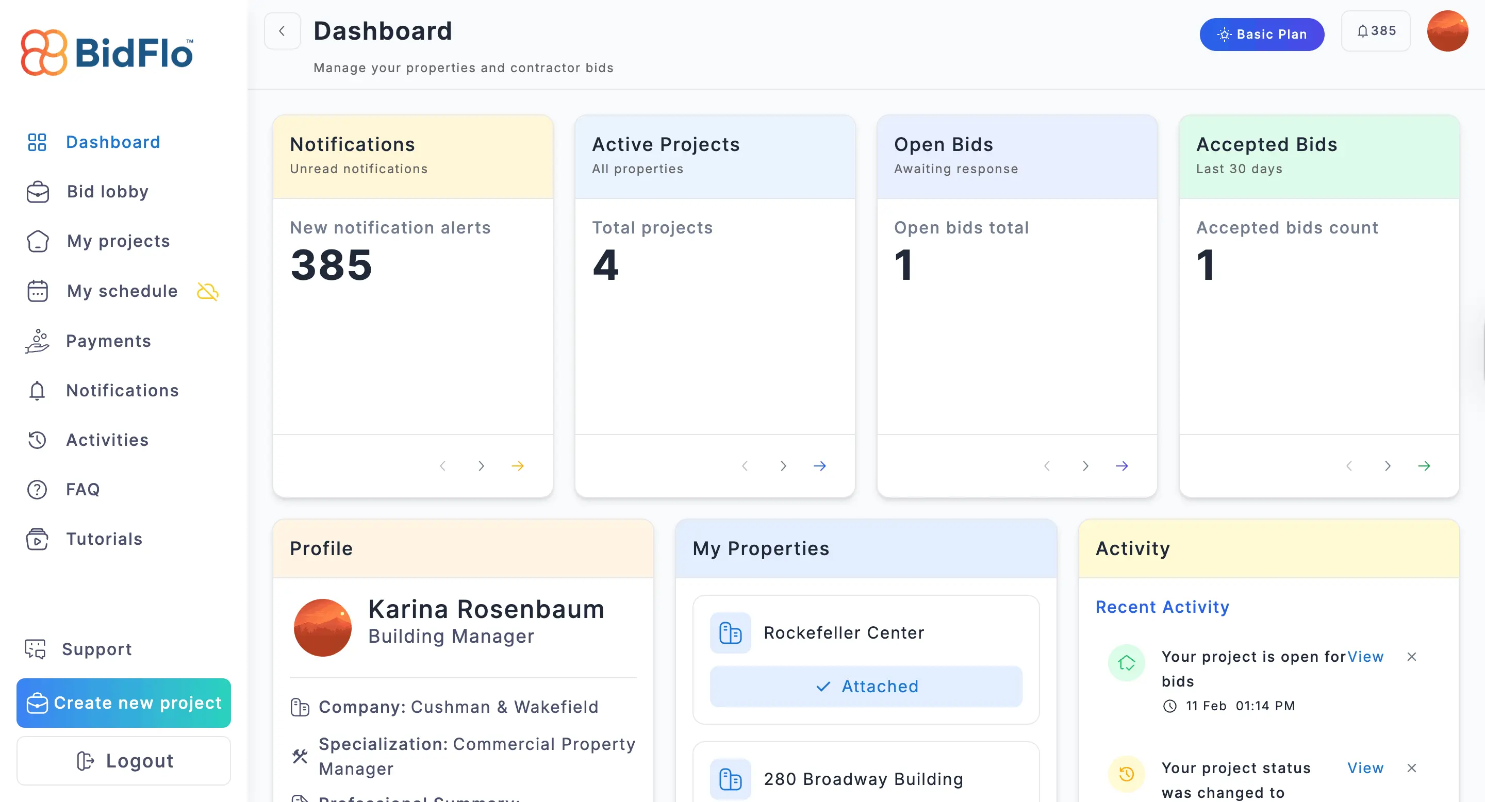Screen dimensions: 1485x802
Task: Expand the Open Bids card with forward arrow
Action: (x=1122, y=465)
